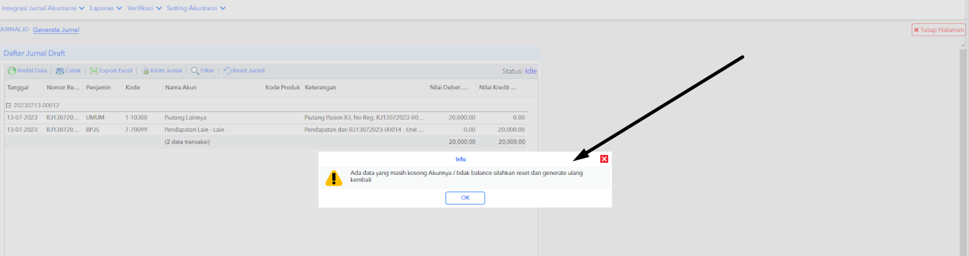
Task: Open the Setting Akuntansi dropdown menu
Action: pos(196,9)
